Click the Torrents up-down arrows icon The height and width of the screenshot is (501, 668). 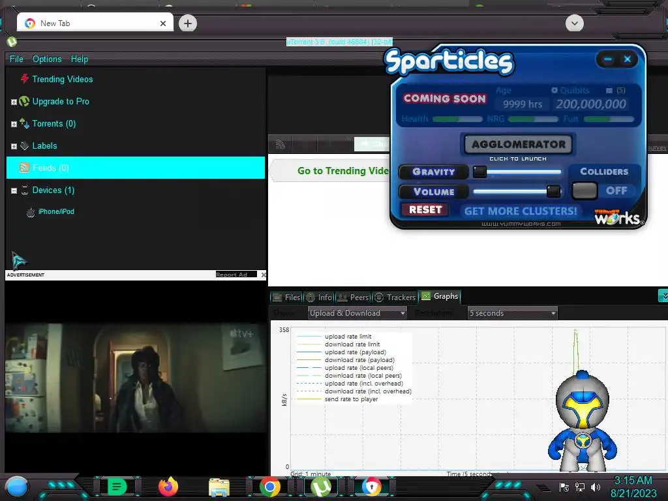tap(24, 123)
